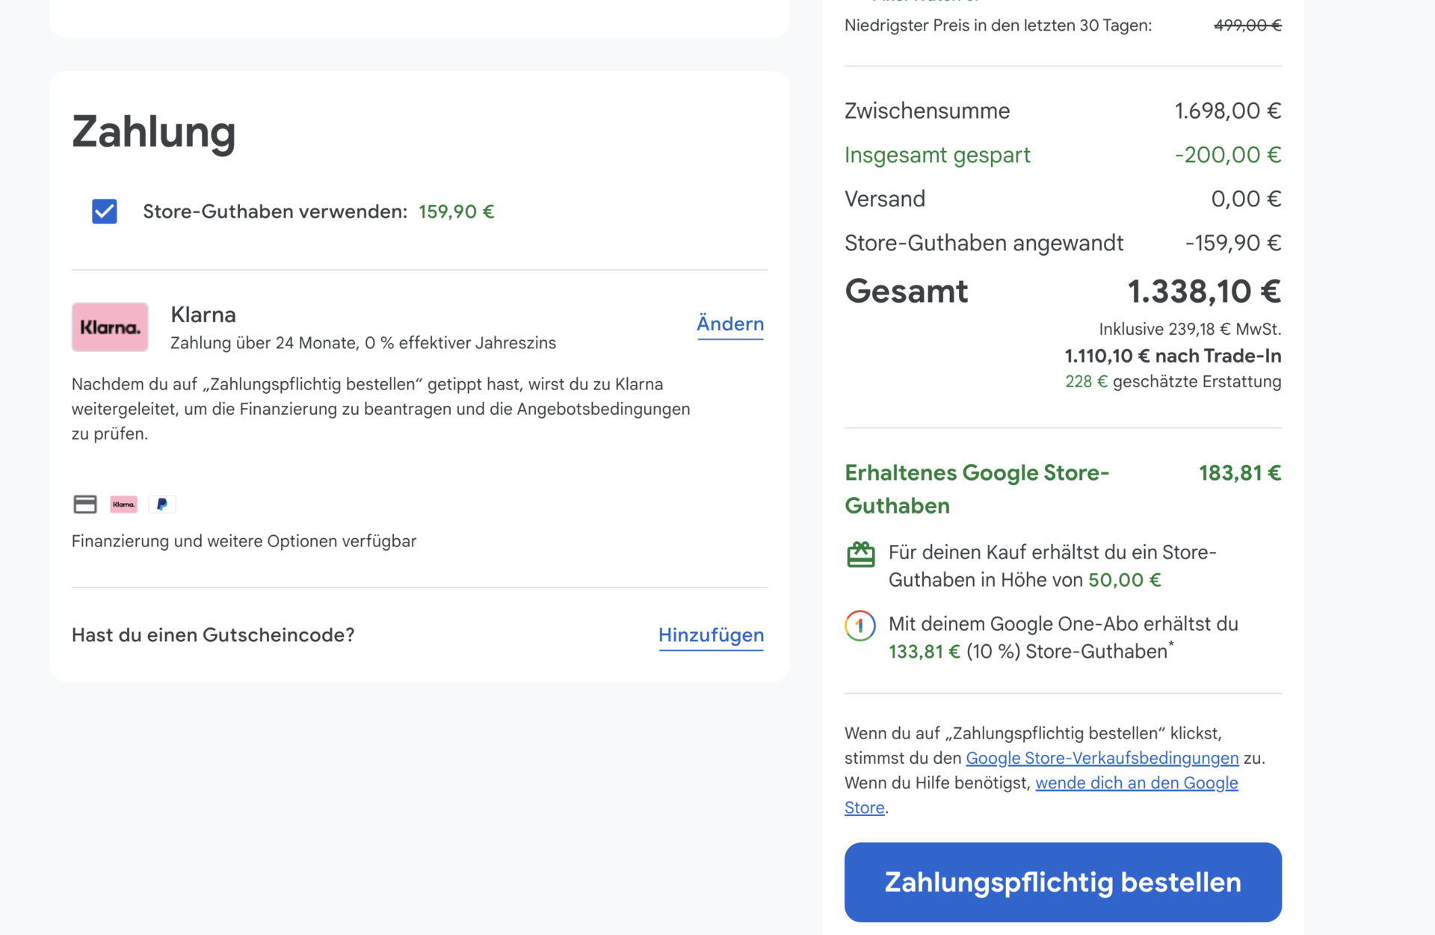This screenshot has height=935, width=1435.
Task: Click Hinzufügen to add a voucher code
Action: tap(710, 635)
